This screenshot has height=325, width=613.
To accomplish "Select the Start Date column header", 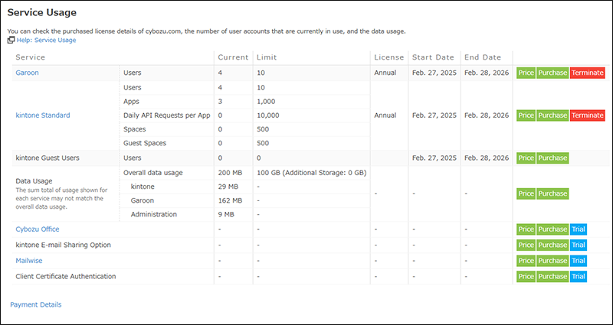I will [433, 57].
